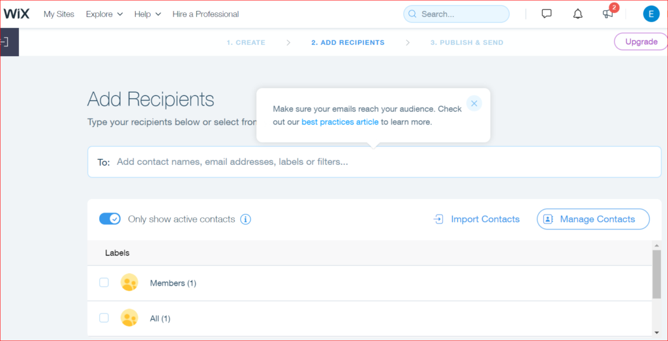Open My Sites menu item

click(x=59, y=14)
